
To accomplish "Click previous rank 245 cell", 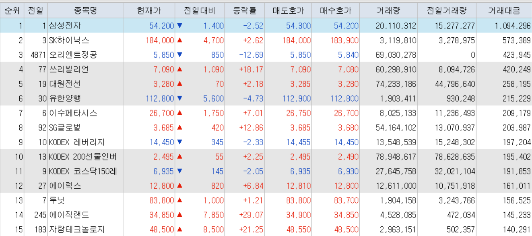I will click(x=40, y=215).
